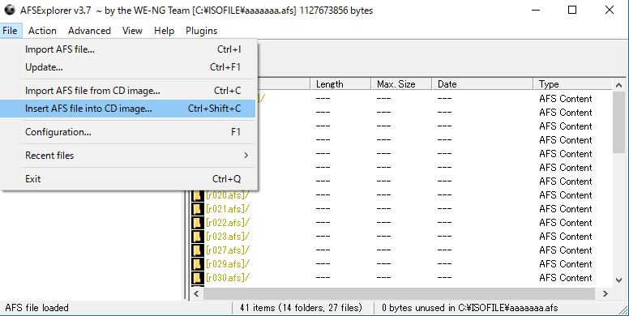Image resolution: width=629 pixels, height=316 pixels.
Task: Select the [r021.afs]/ entry name
Action: pos(228,209)
